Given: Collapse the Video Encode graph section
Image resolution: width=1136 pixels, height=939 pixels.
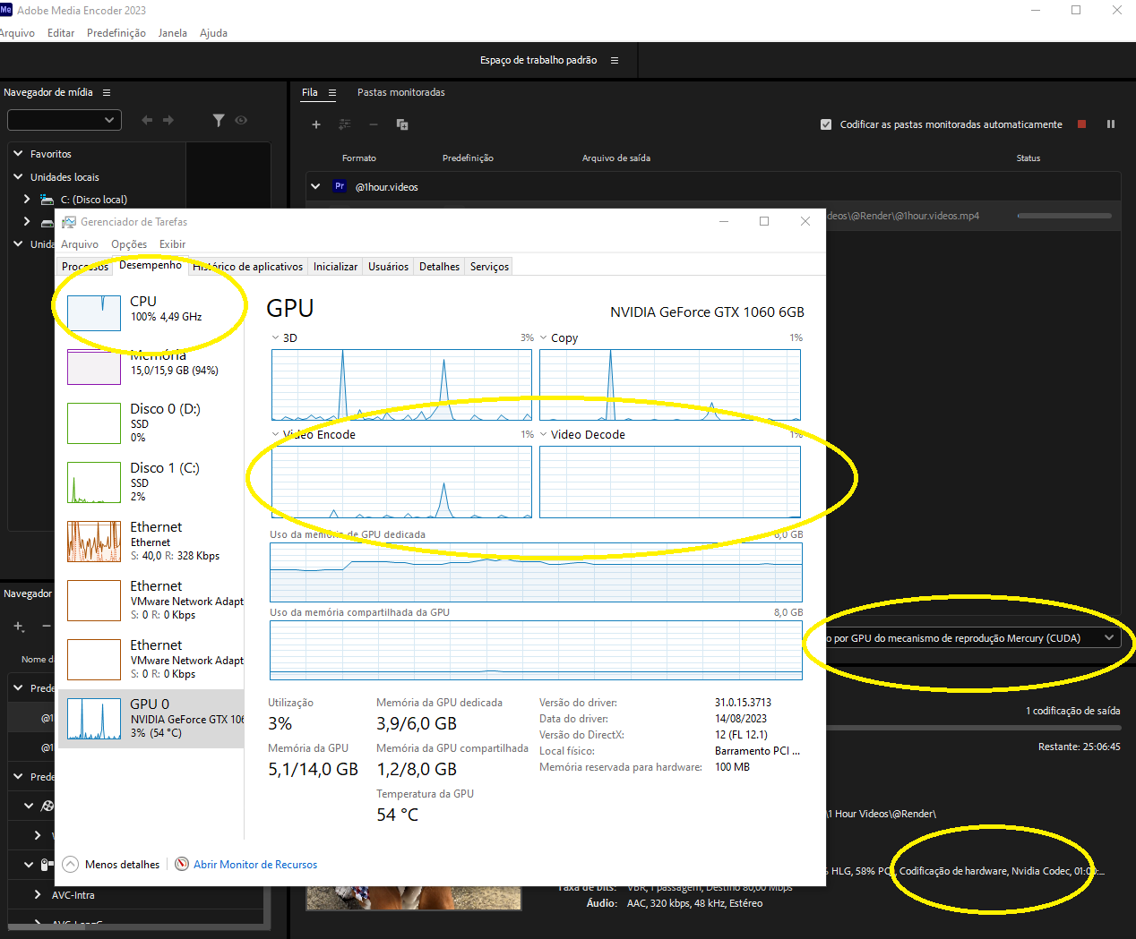Looking at the screenshot, I should 275,434.
